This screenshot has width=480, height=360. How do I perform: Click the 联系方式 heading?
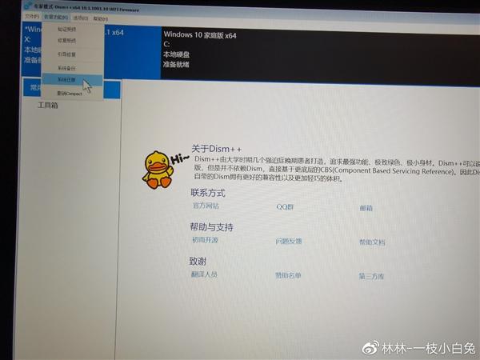pos(208,193)
